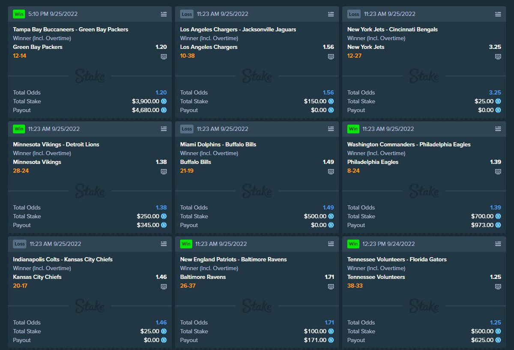
Task: Open Tennessee Volunteers - Florida Gators match title
Action: (397, 259)
